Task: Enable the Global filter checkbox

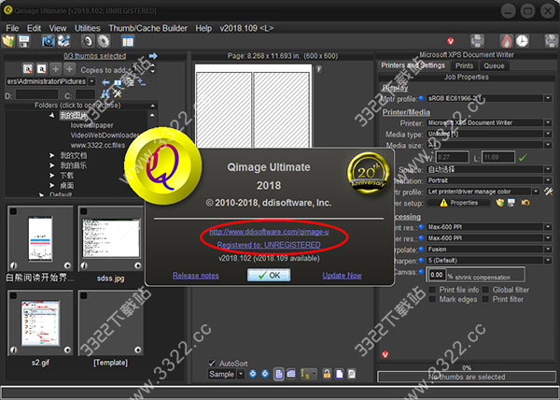Action: (x=485, y=290)
